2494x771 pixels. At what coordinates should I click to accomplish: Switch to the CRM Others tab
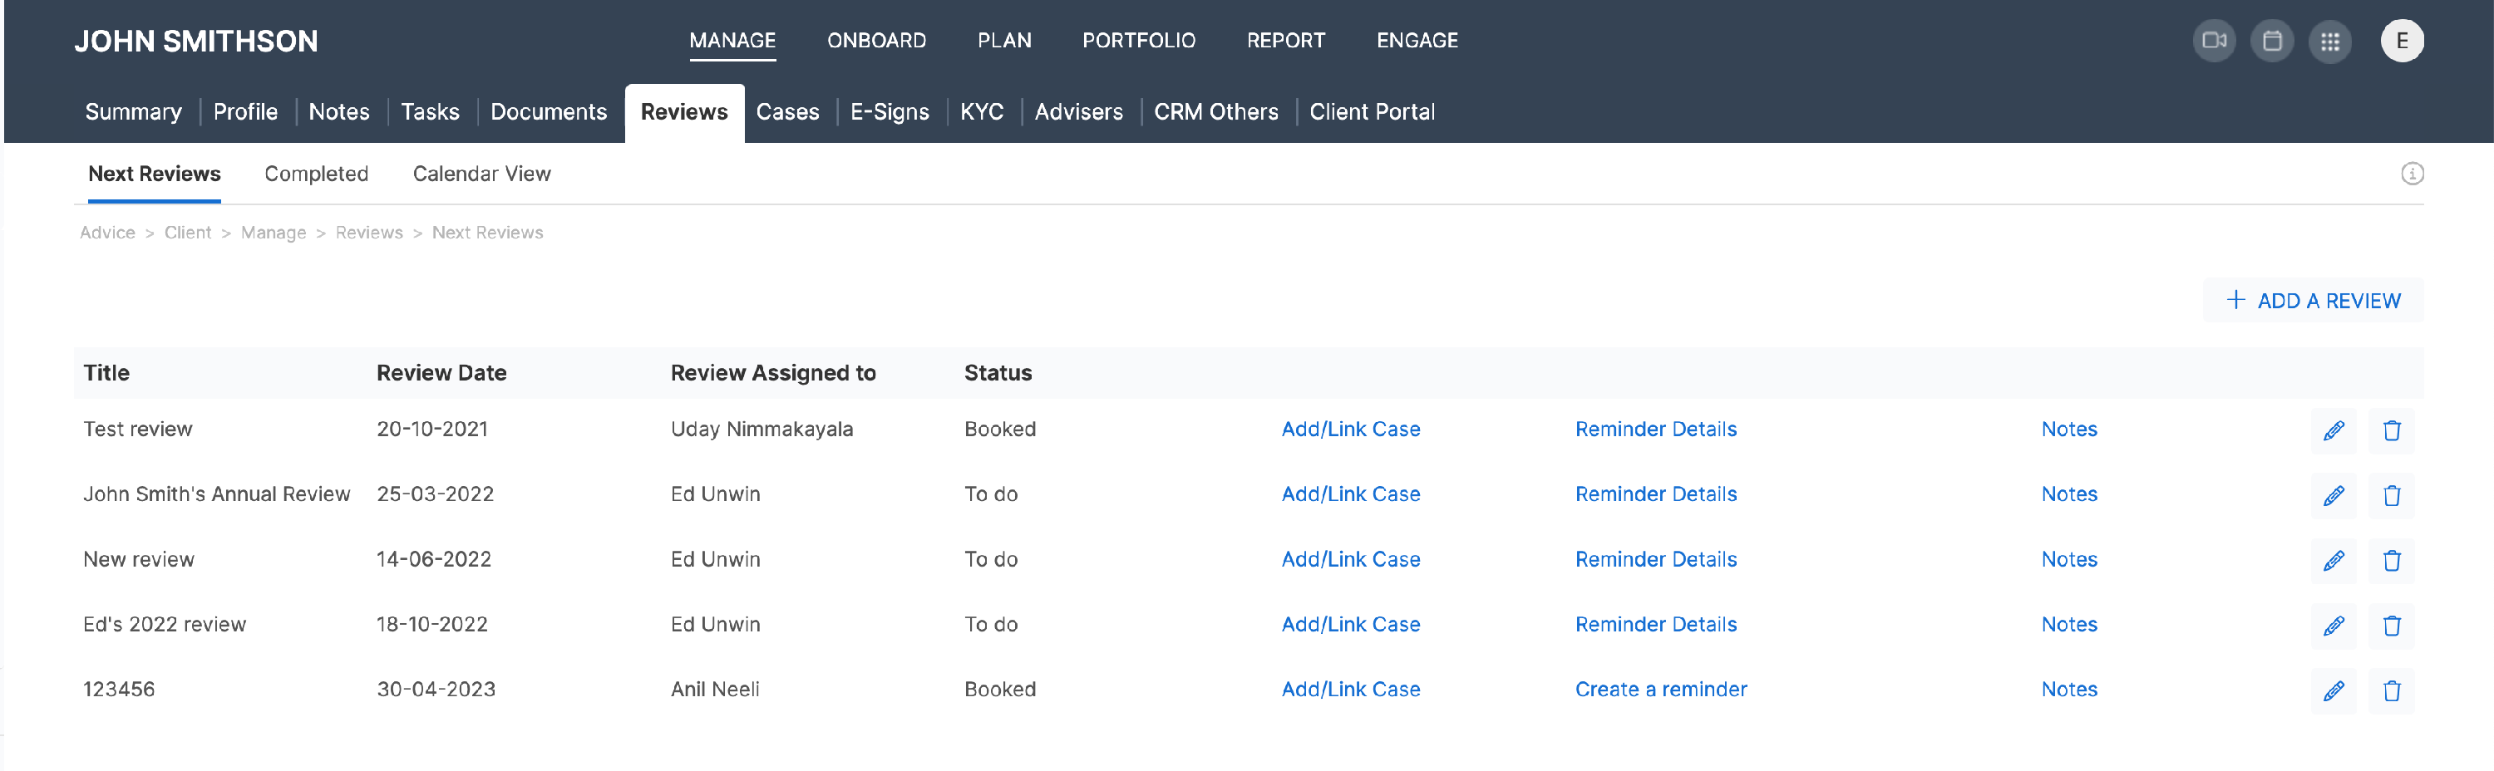[x=1215, y=112]
